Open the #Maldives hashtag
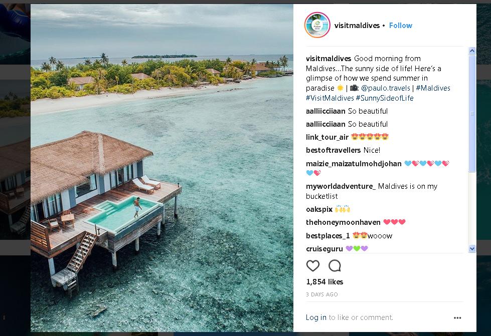Screen dimensions: 491x336 tap(433, 88)
